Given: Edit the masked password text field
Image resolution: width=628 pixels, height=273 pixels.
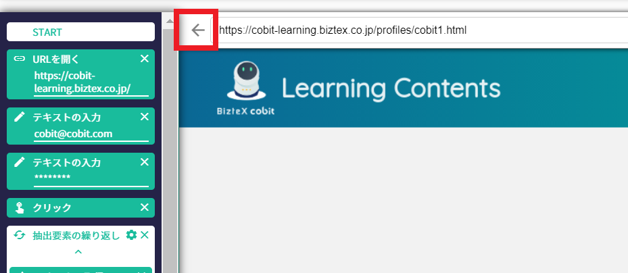Looking at the screenshot, I should (91, 179).
